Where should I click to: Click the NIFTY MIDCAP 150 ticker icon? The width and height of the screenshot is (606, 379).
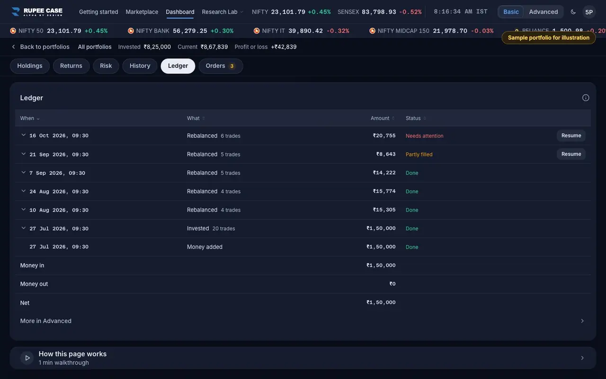(372, 31)
